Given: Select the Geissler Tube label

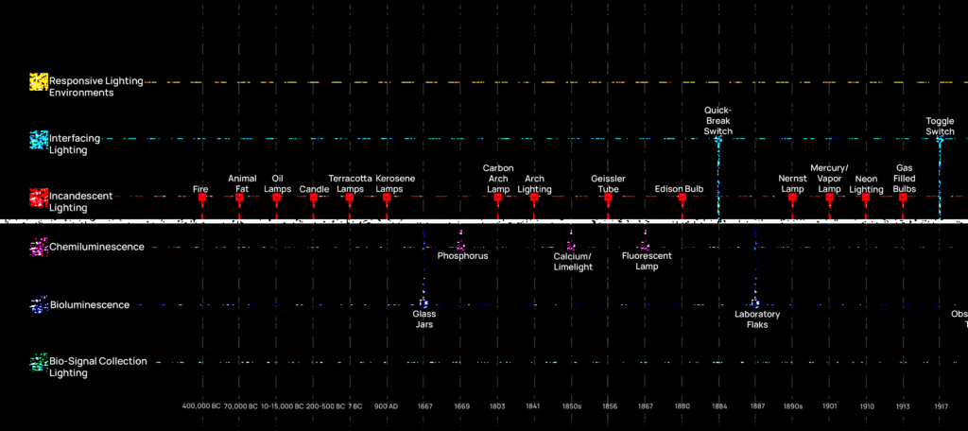Looking at the screenshot, I should click(608, 183).
